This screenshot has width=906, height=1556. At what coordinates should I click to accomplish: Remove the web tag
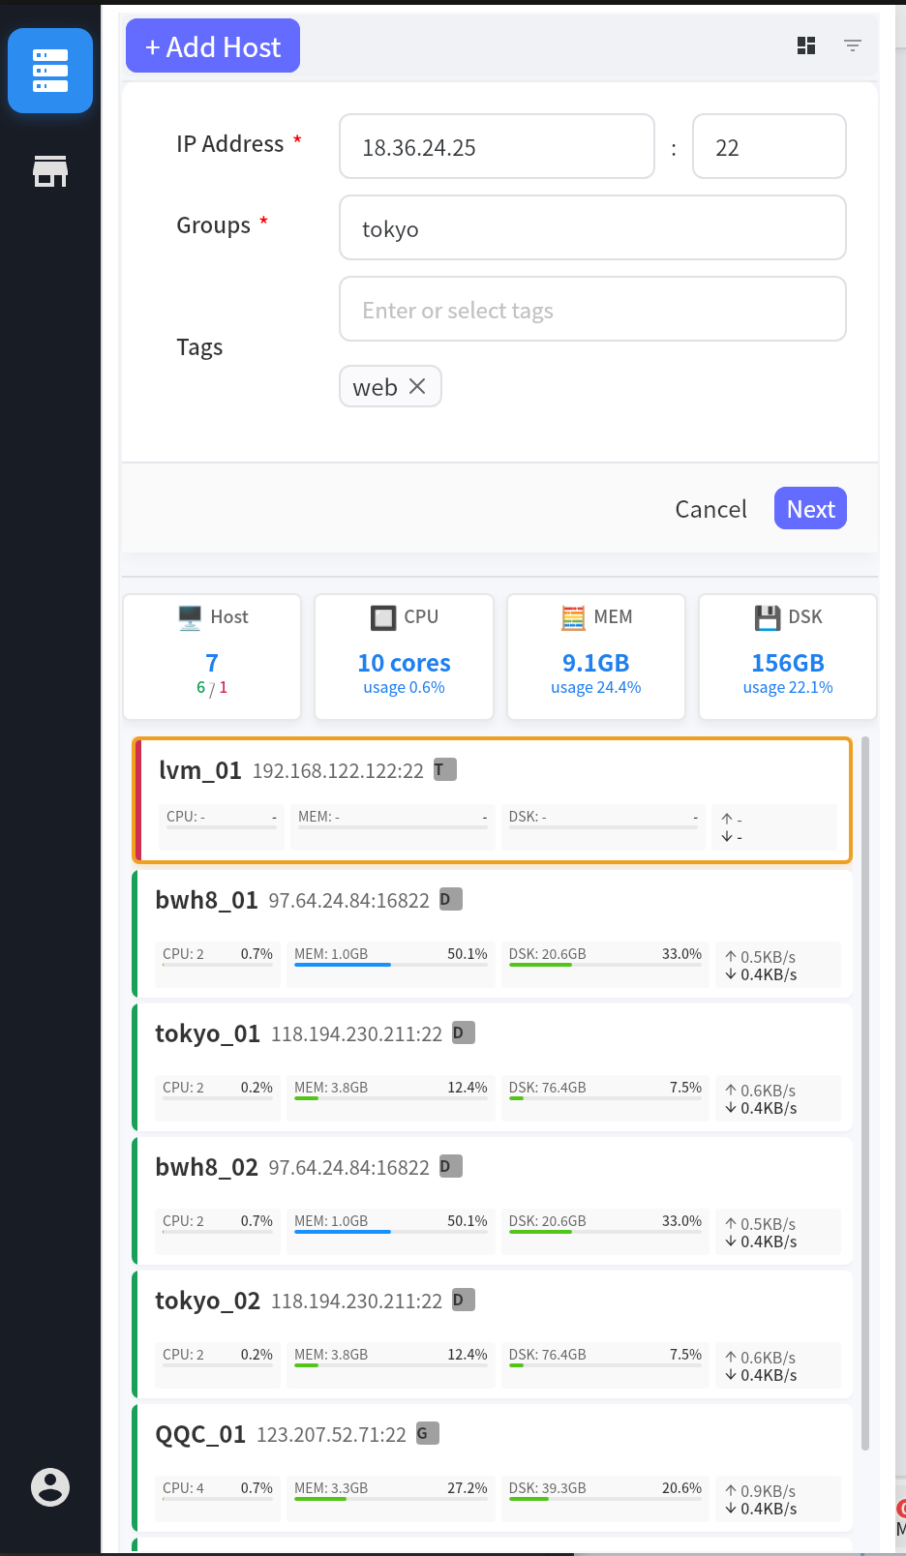417,386
